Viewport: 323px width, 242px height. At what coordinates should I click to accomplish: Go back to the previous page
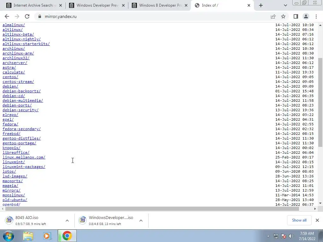[7, 16]
